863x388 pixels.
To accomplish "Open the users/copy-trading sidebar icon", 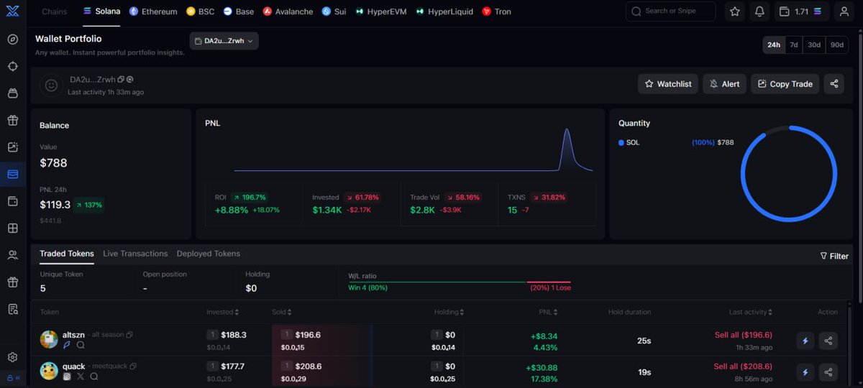I will [x=13, y=255].
